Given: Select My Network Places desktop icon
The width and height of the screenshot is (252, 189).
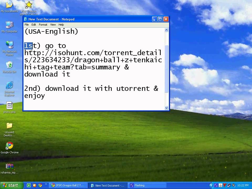Looking at the screenshot, I should 9,48.
